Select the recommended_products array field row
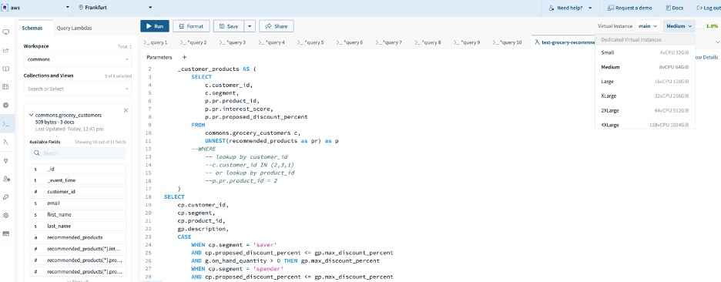Viewport: 721px width, 282px height. coord(78,237)
